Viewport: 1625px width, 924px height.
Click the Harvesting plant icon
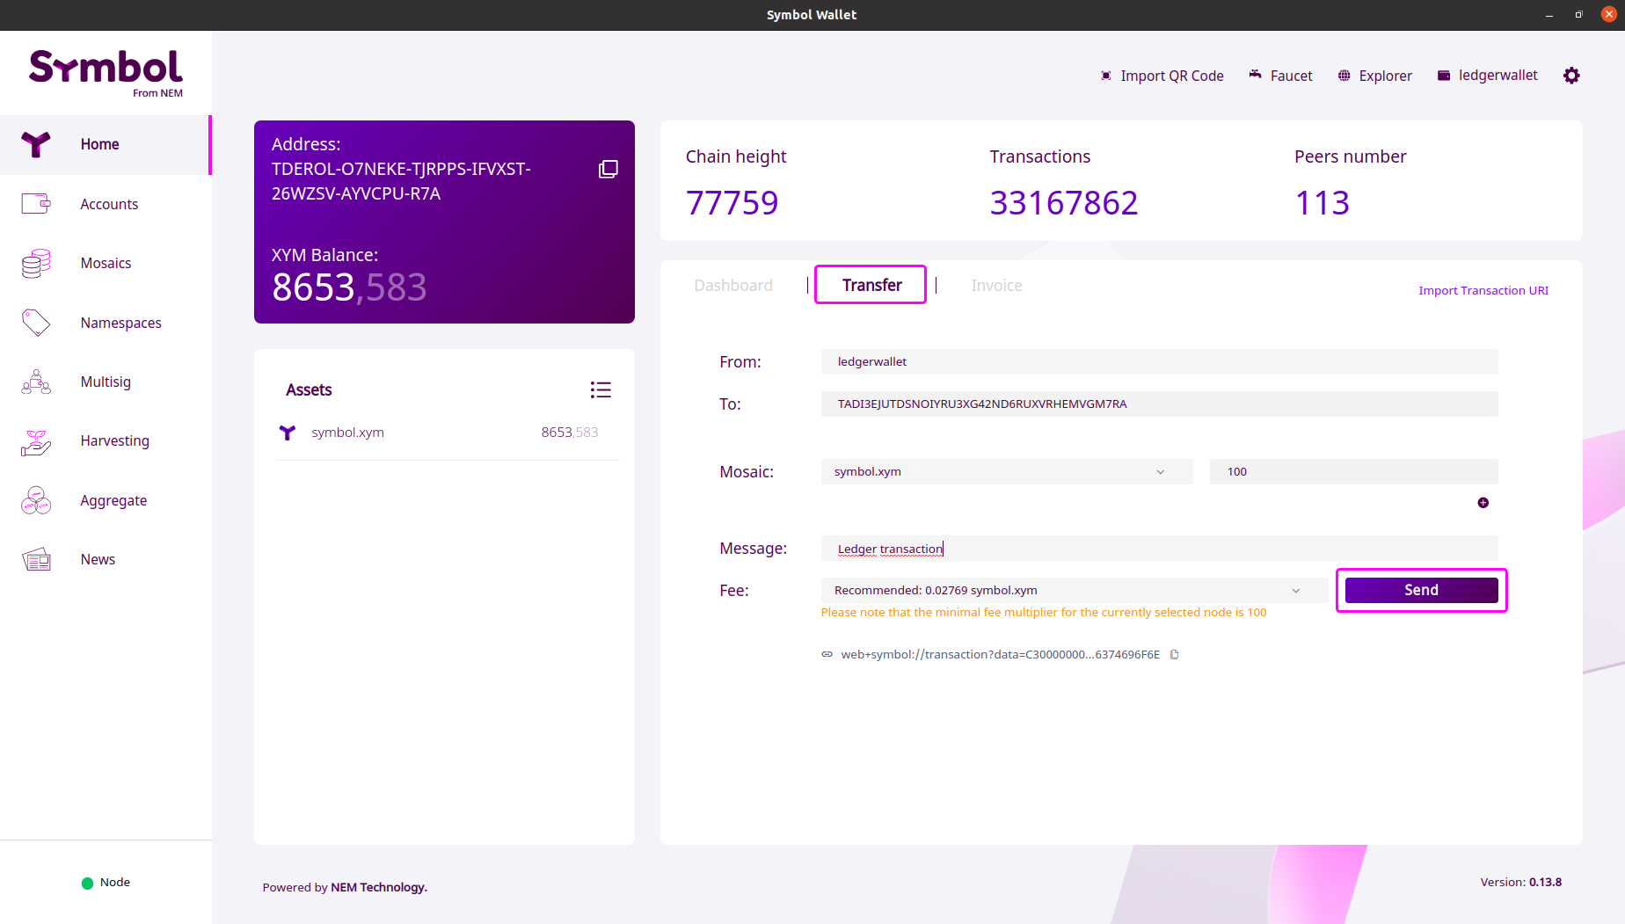[x=36, y=441]
